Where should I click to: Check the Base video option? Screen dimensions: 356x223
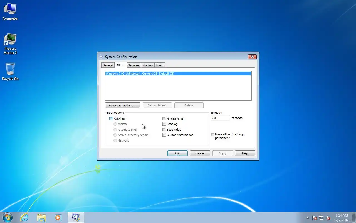click(164, 130)
